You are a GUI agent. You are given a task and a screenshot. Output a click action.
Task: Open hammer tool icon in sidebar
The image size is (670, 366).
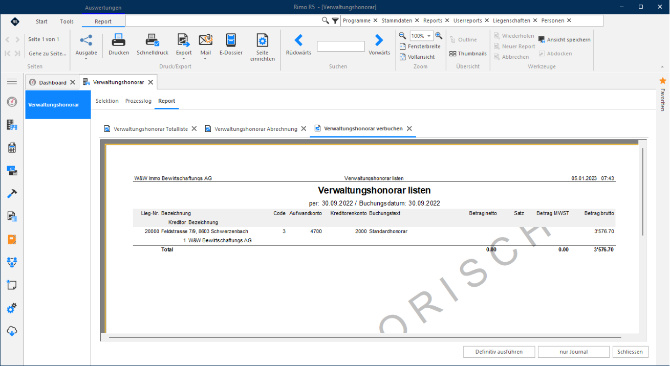[12, 193]
